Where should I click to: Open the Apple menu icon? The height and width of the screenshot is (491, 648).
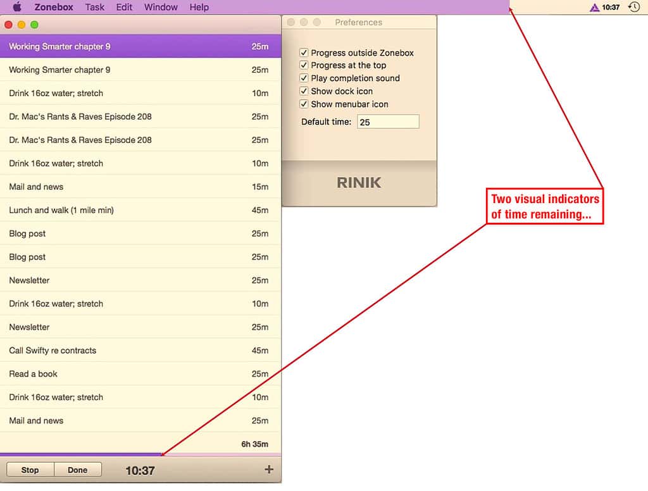pos(17,6)
